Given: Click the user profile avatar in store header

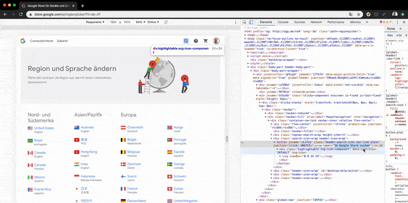Looking at the screenshot, I should coord(216,41).
